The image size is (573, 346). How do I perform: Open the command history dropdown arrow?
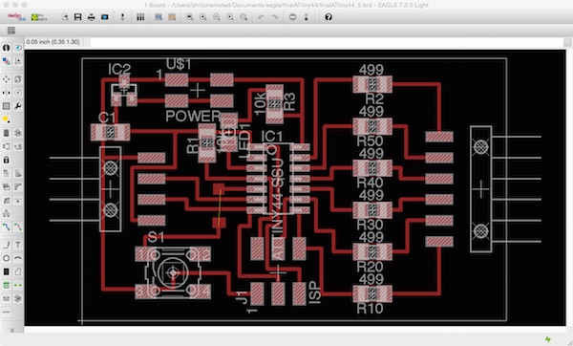[567, 42]
